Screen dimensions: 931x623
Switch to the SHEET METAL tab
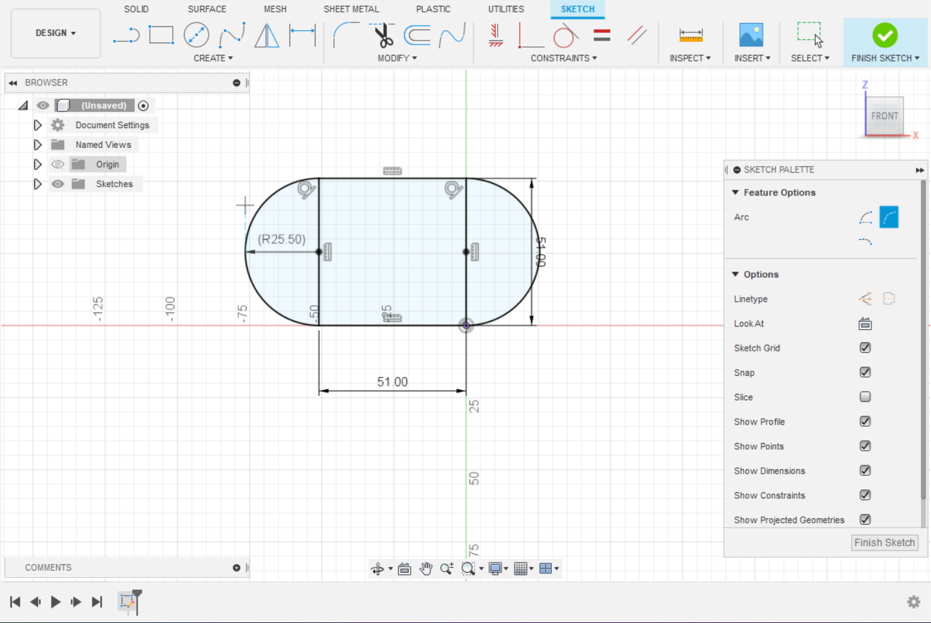(x=351, y=9)
